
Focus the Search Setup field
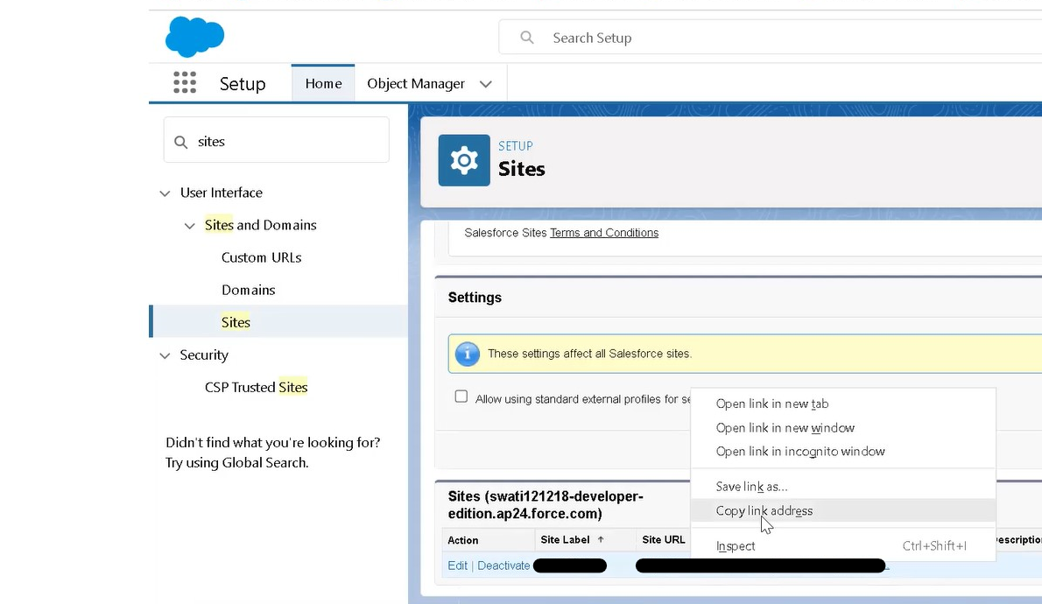pos(771,38)
